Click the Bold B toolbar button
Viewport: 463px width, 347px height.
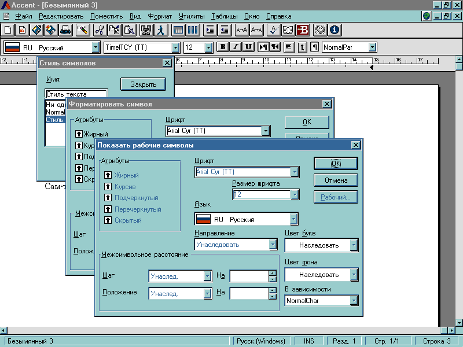(x=223, y=47)
